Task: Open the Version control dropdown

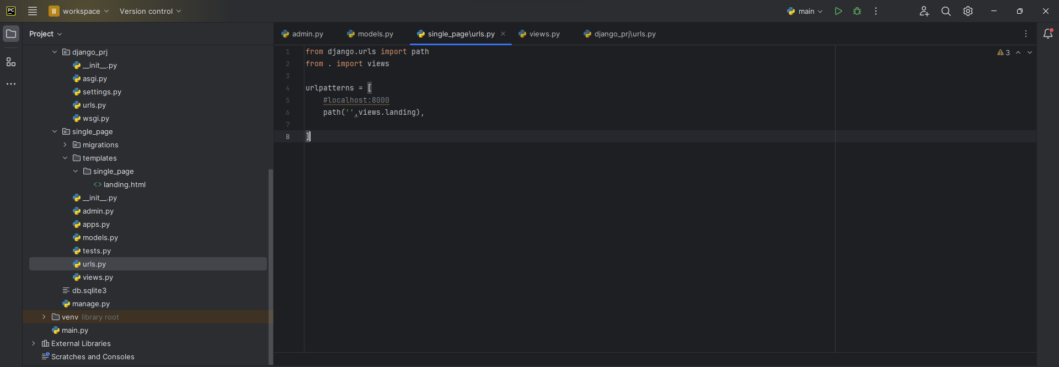Action: (150, 11)
